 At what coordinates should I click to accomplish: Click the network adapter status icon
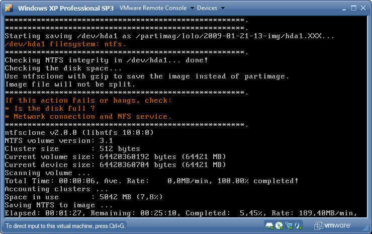click(289, 225)
